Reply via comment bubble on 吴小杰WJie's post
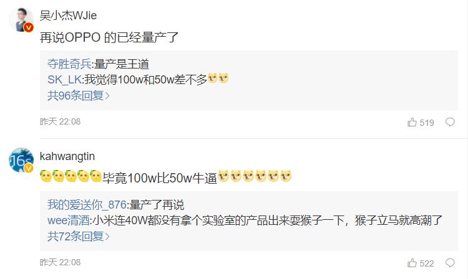The image size is (468, 279). point(450,122)
